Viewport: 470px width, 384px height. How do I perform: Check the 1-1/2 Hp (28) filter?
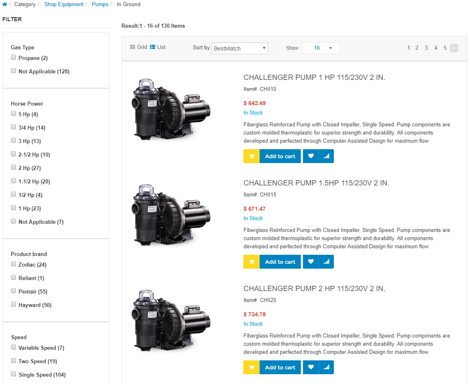tap(13, 181)
